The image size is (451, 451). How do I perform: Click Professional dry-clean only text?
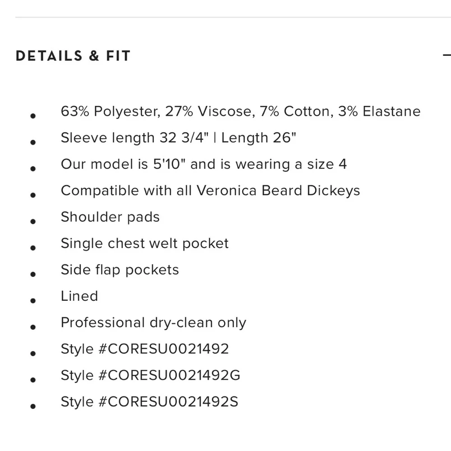(x=153, y=323)
